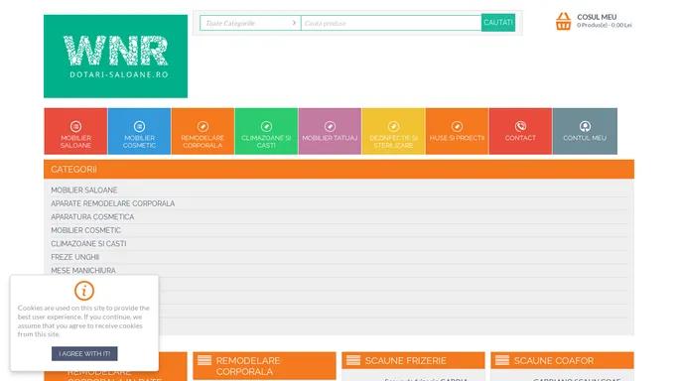
Task: Click the Mobilier Tatuaj tile icon
Action: (x=330, y=126)
